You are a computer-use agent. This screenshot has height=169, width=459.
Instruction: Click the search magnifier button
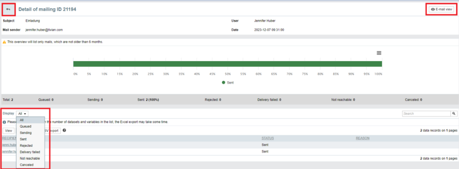454,114
